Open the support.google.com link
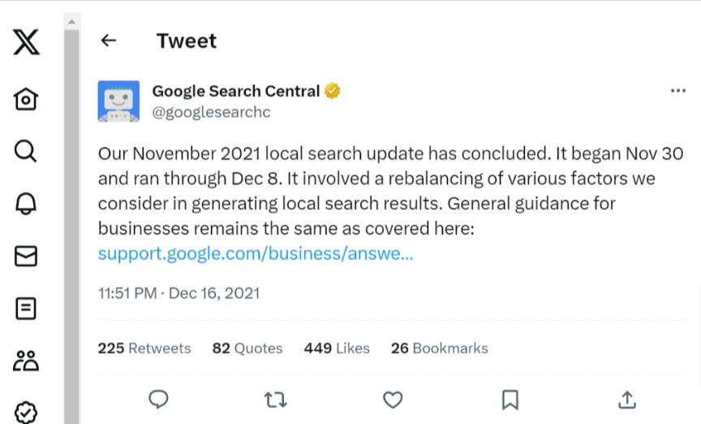This screenshot has height=424, width=701. coord(256,253)
